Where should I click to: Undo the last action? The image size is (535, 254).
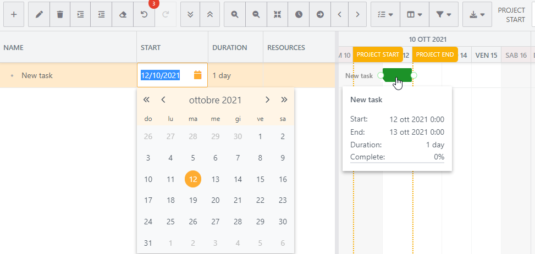(144, 15)
